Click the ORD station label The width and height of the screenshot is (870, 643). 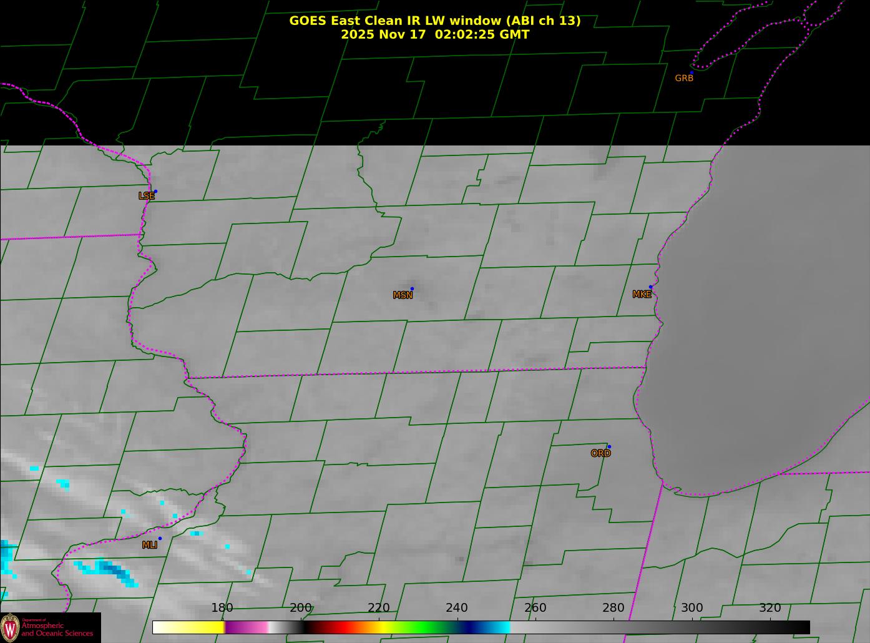(x=600, y=453)
